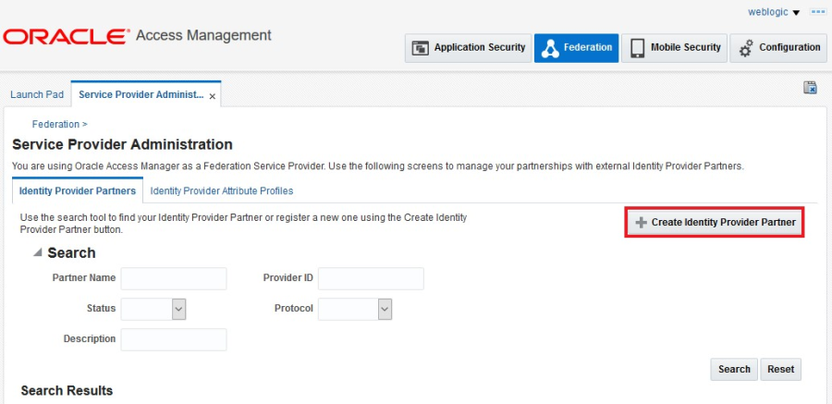Open the Configuration gear section

pos(779,48)
